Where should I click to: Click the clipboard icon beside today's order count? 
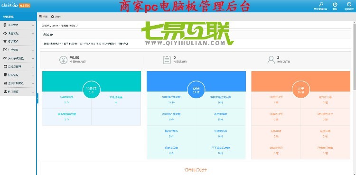pyautogui.click(x=167, y=60)
